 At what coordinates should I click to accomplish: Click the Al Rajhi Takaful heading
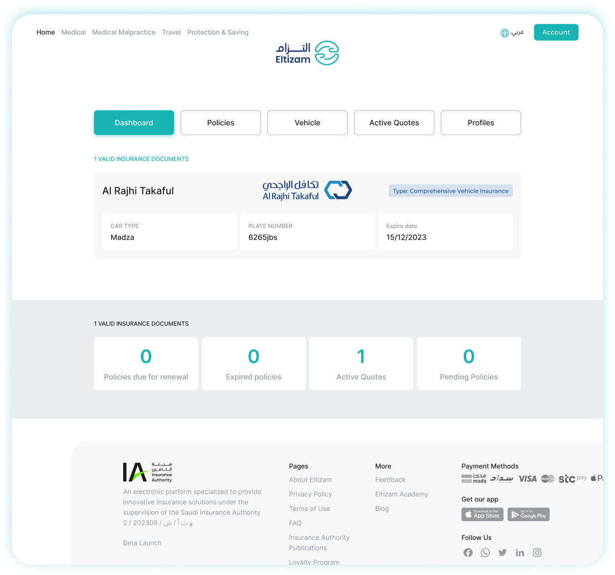pyautogui.click(x=138, y=191)
